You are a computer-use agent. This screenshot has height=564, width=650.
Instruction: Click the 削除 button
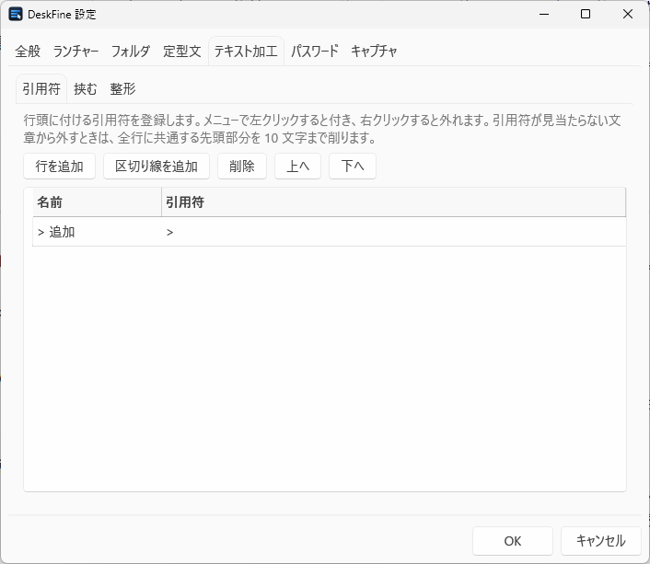(x=241, y=167)
